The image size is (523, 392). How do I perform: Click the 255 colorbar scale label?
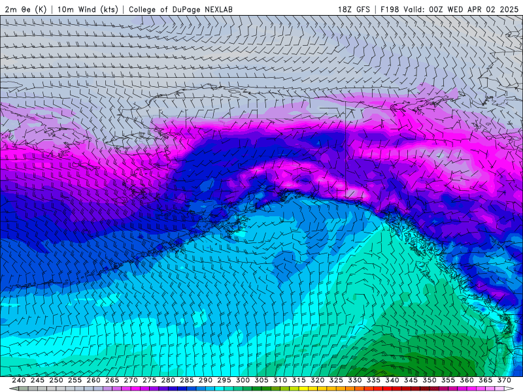tap(75, 380)
